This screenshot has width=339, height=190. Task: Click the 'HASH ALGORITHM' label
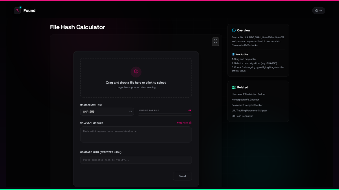tap(91, 105)
